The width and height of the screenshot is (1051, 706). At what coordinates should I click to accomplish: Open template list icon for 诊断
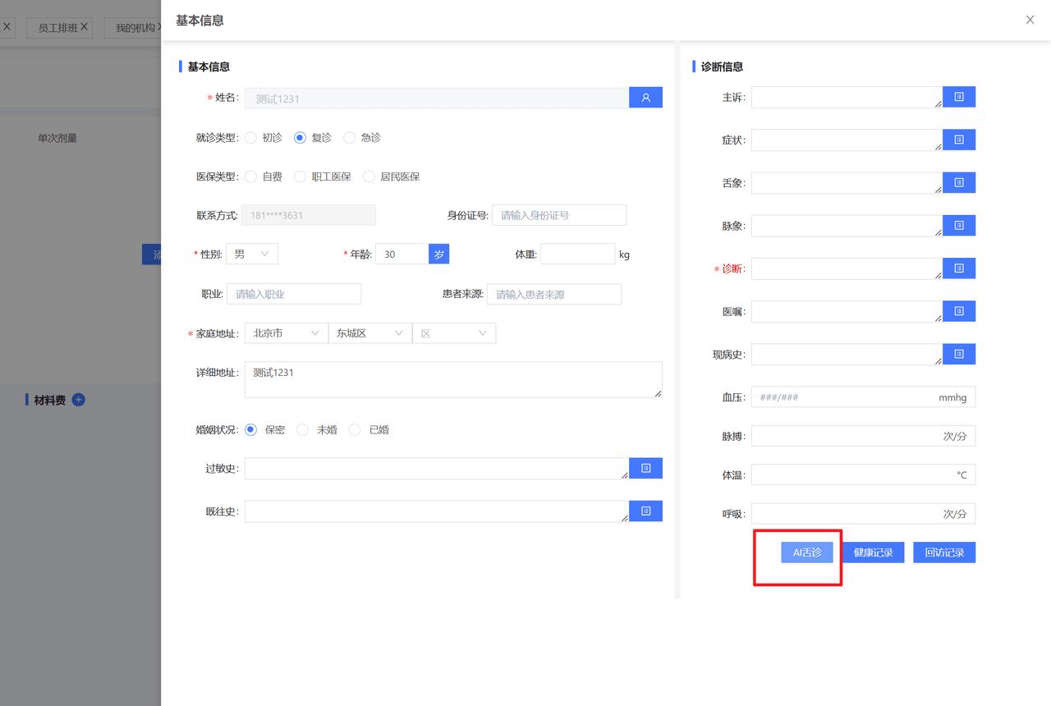[x=959, y=268]
